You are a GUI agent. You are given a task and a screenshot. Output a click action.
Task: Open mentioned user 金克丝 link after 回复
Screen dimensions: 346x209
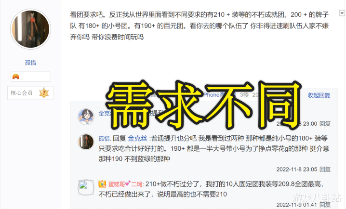(137, 139)
